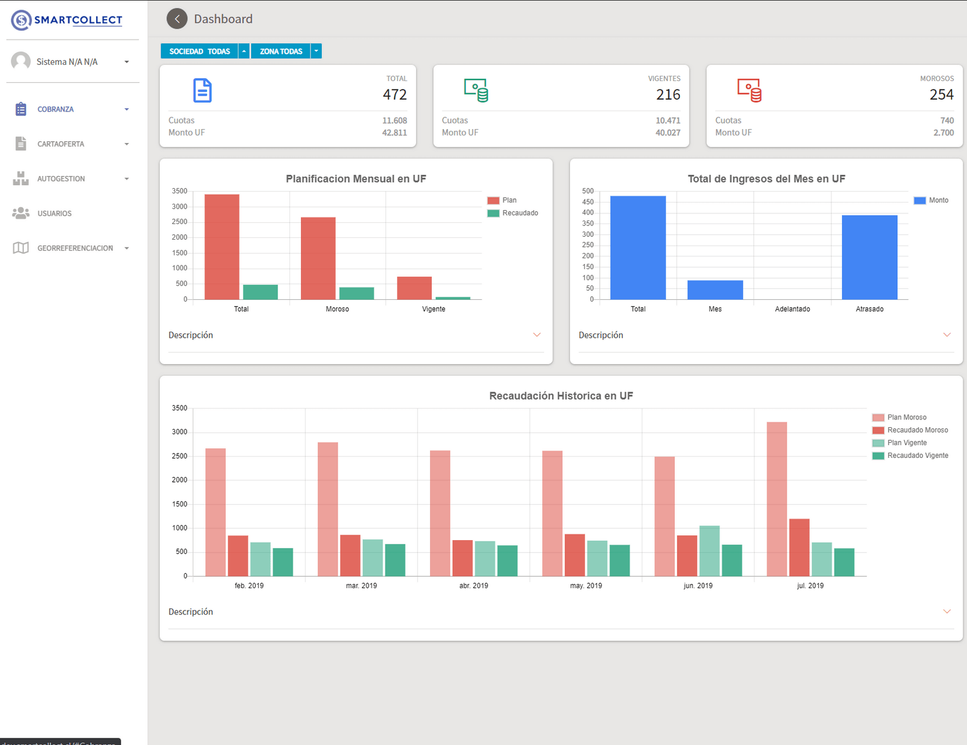Click the Total Cuotas value 11.608
The width and height of the screenshot is (967, 745).
pos(395,121)
